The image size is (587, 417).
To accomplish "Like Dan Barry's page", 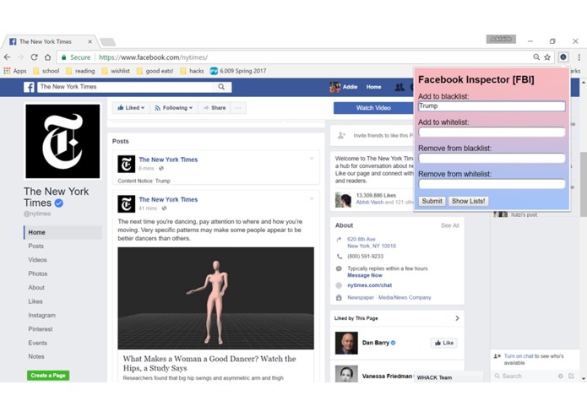I will click(444, 343).
